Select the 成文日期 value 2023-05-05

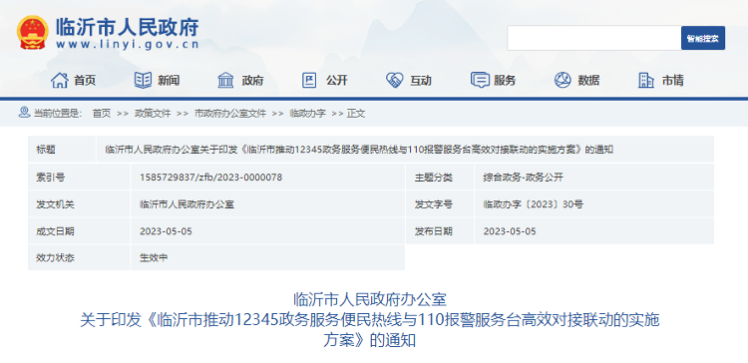(166, 231)
